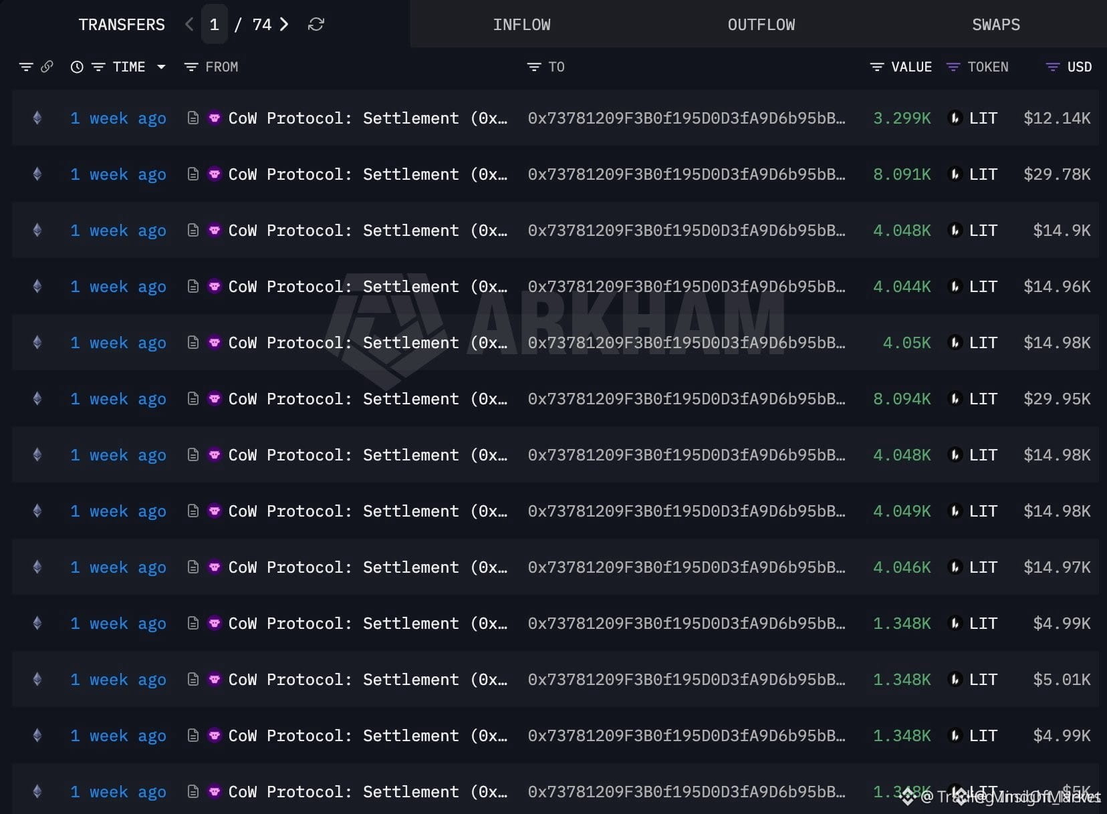Switch to the OUTFLOW tab
This screenshot has height=814, width=1107.
point(761,25)
